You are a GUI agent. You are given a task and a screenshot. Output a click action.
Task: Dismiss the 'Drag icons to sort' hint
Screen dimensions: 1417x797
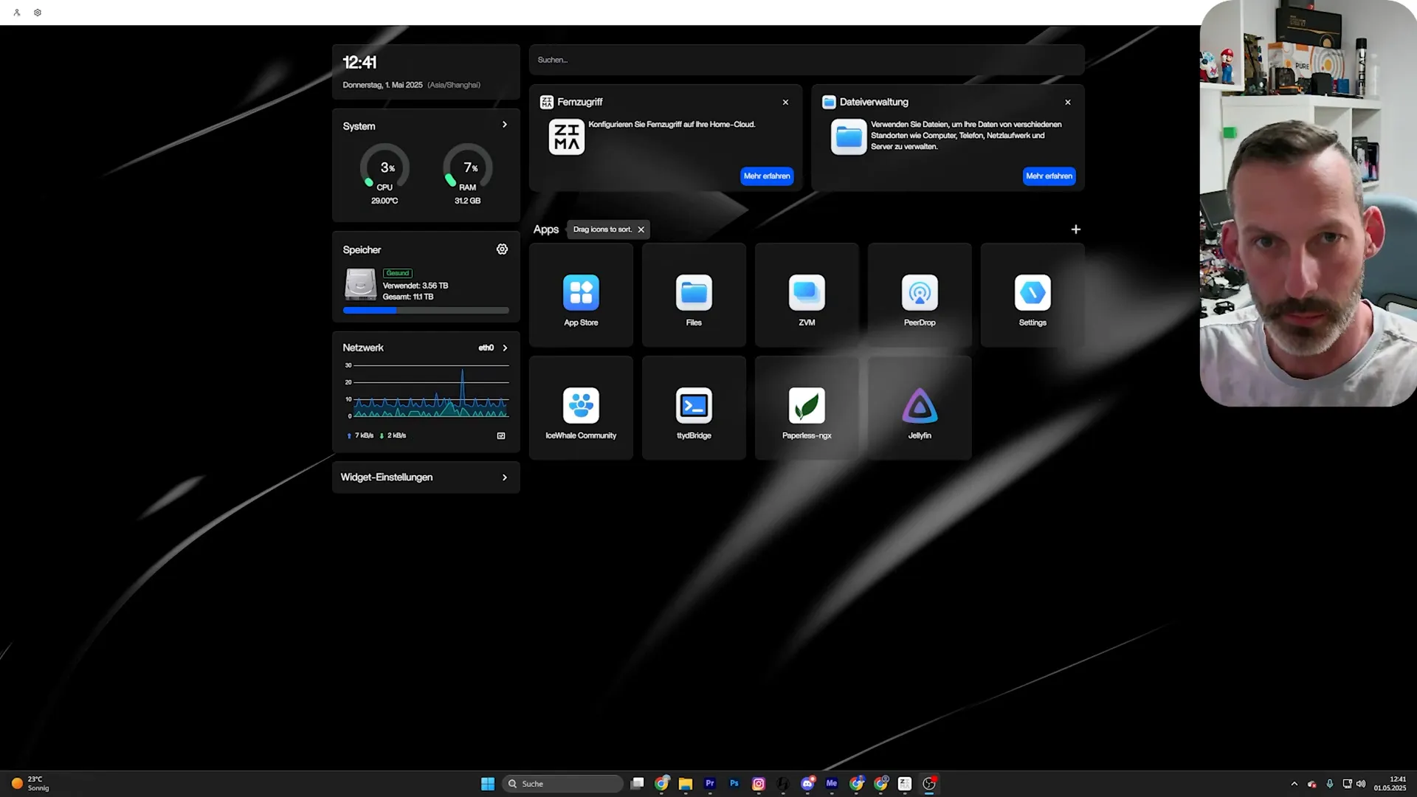pyautogui.click(x=641, y=230)
